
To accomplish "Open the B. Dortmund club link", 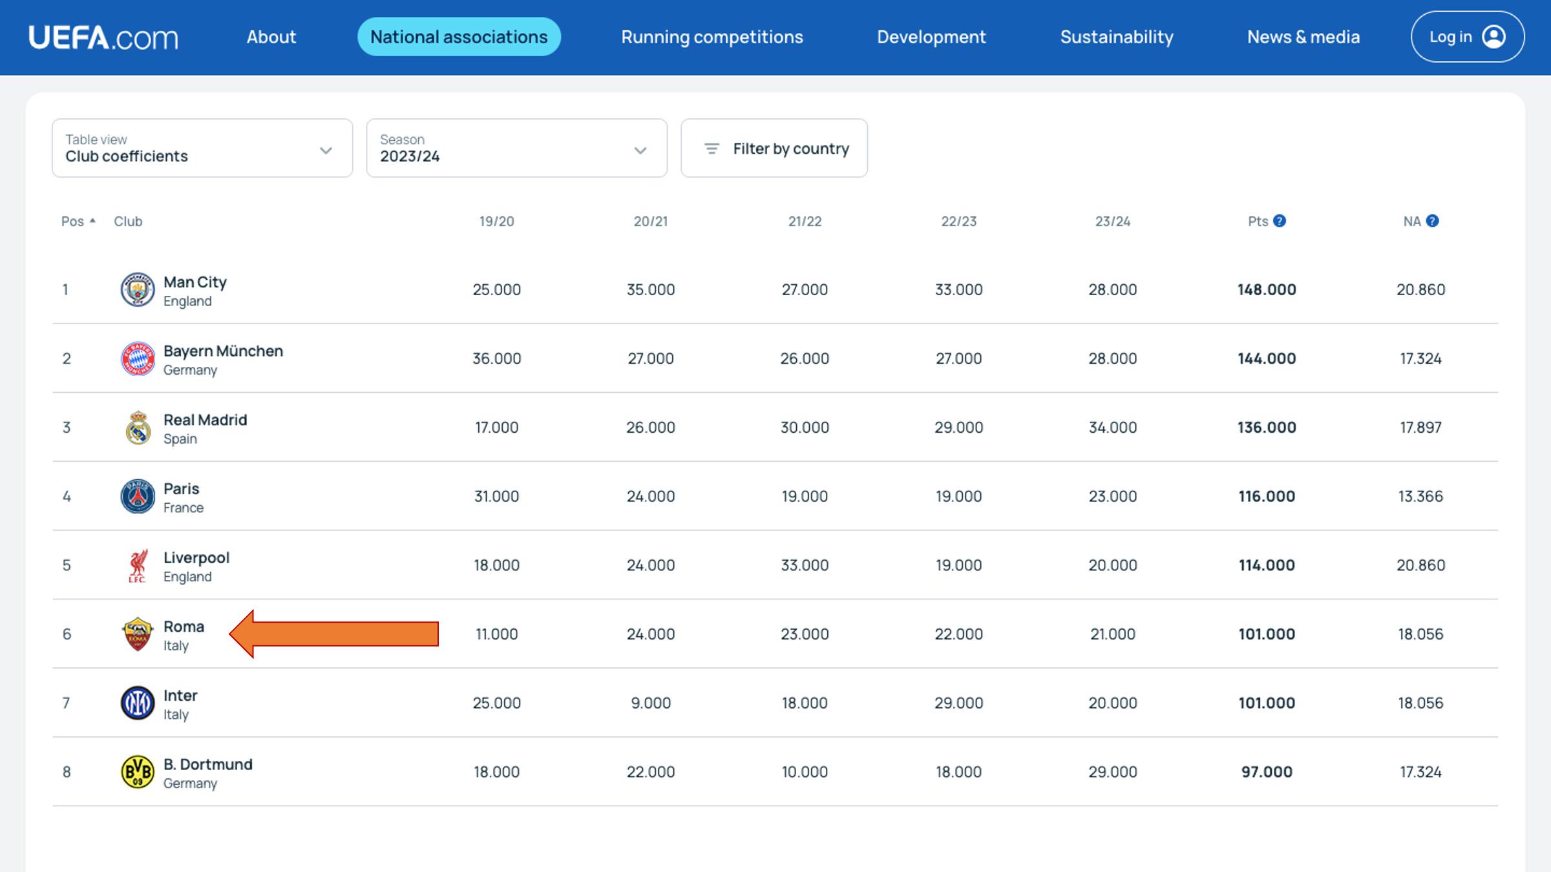I will click(208, 764).
